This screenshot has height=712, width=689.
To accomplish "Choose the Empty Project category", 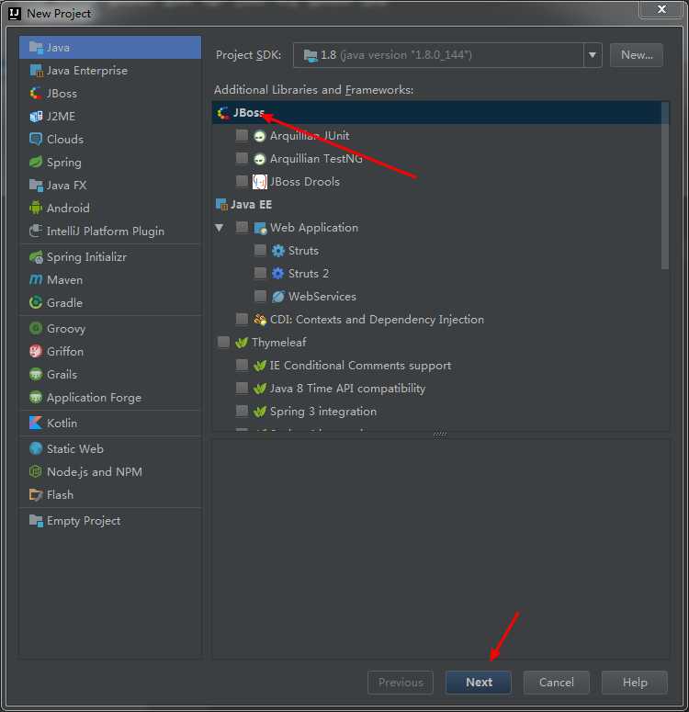I will pos(110,520).
